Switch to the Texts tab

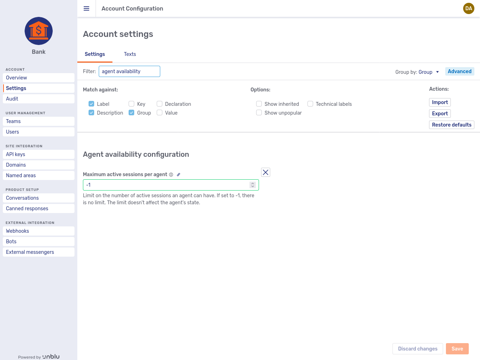[130, 54]
